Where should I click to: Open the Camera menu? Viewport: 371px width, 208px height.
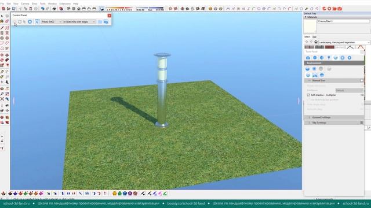coord(25,4)
